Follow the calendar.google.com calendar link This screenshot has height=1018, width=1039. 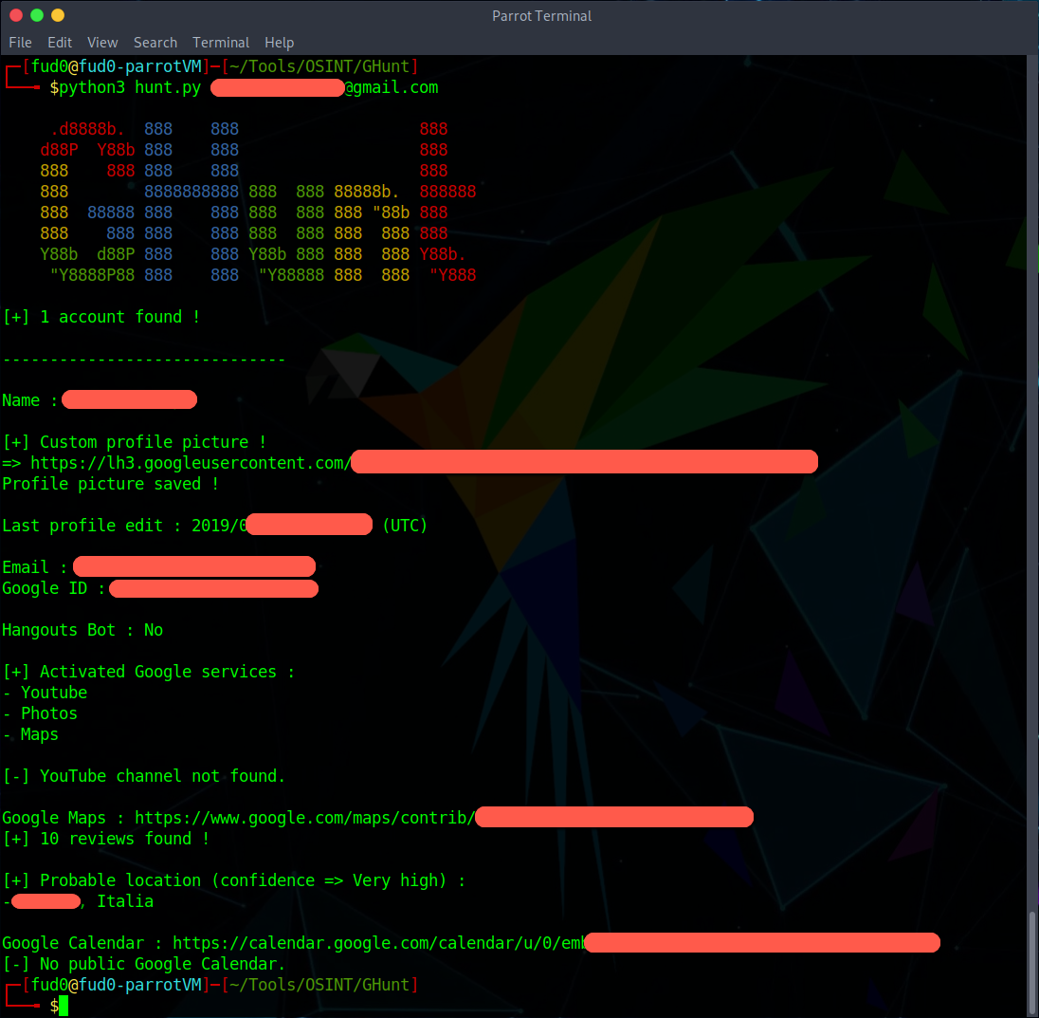[377, 943]
